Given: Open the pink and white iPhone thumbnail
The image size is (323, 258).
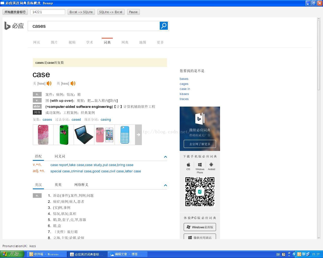Looking at the screenshot, I should click(104, 135).
